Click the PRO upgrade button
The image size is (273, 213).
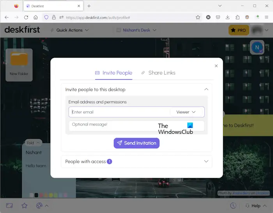(239, 30)
